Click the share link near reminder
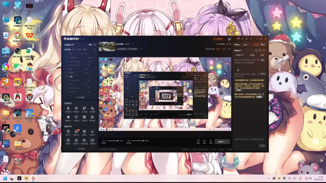This screenshot has height=183, width=326. [229, 44]
